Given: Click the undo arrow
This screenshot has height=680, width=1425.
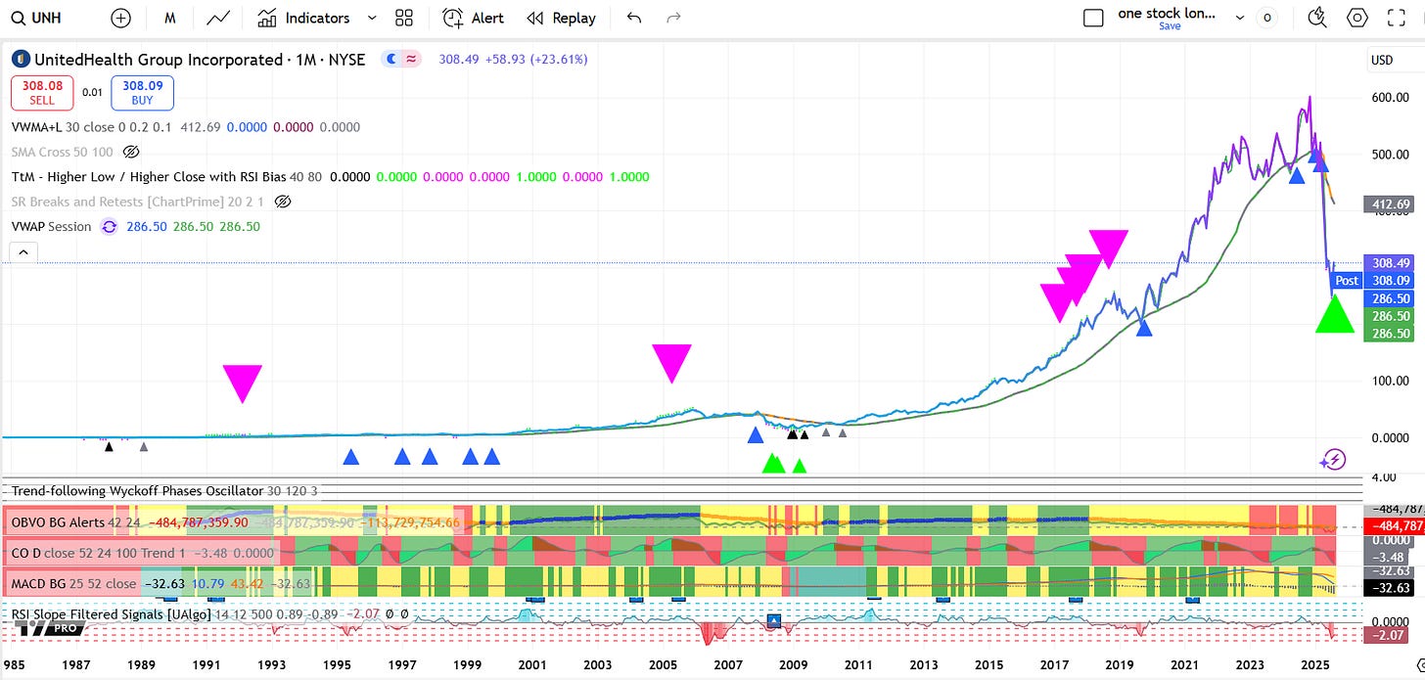Looking at the screenshot, I should [x=634, y=18].
